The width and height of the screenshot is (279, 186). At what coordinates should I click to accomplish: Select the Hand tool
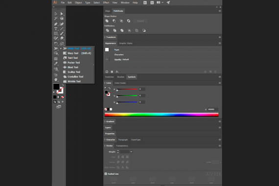[x=56, y=80]
